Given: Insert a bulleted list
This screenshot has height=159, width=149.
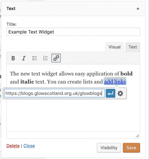Looking at the screenshot, I should coord(35,58).
